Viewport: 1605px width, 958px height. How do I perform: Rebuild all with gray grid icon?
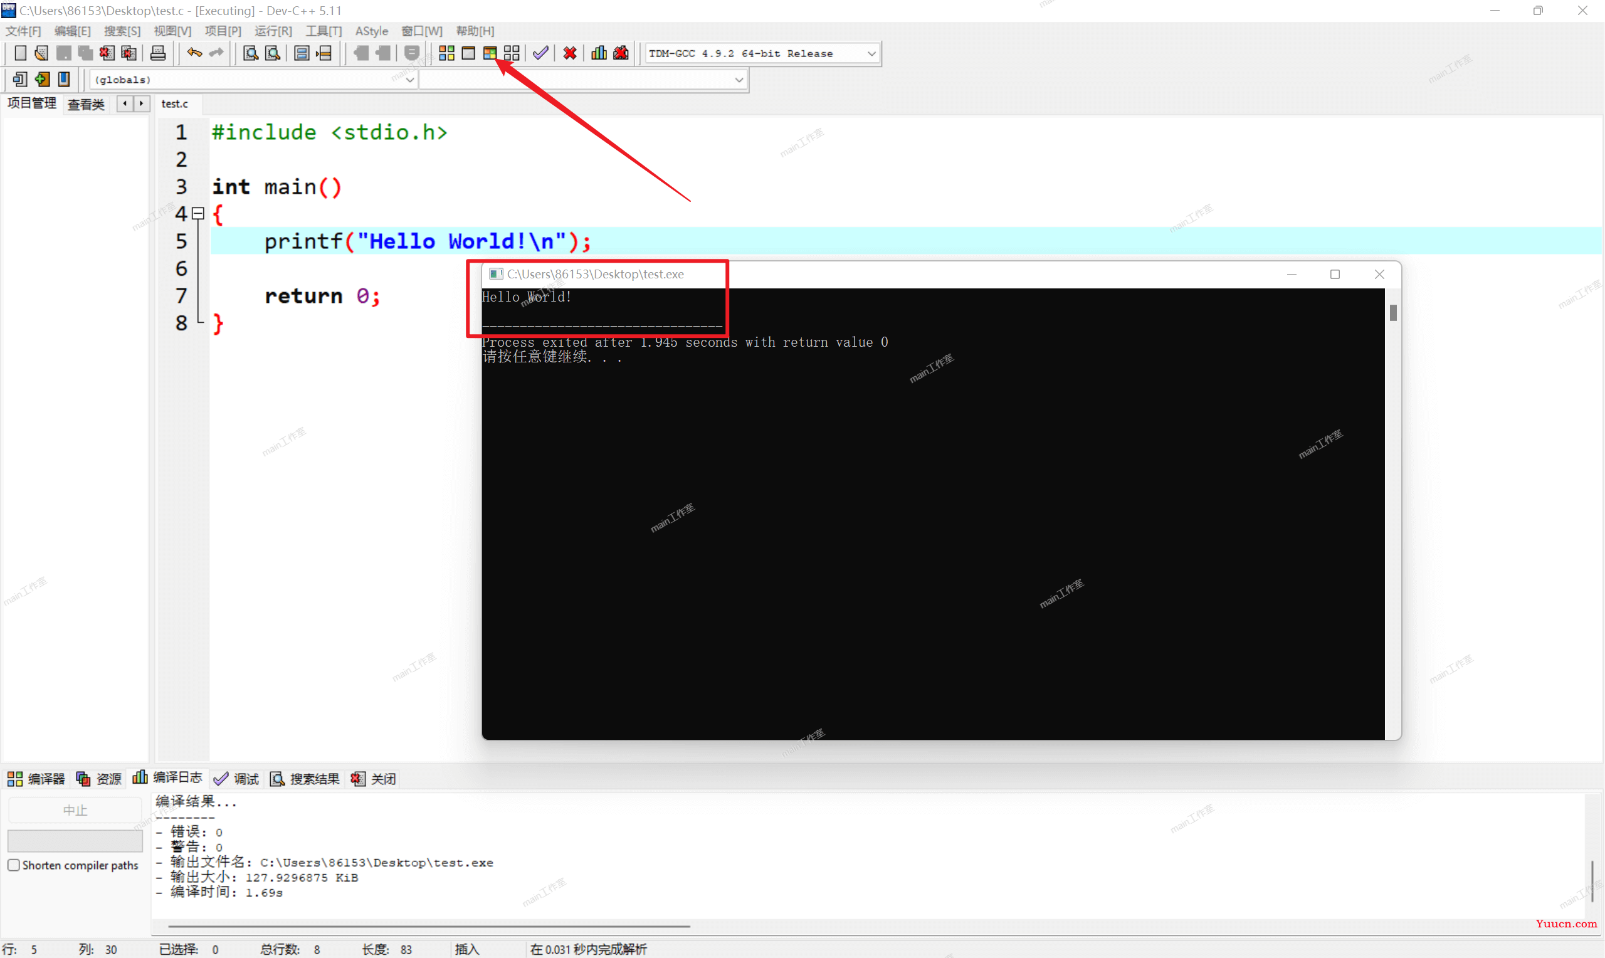pyautogui.click(x=512, y=53)
